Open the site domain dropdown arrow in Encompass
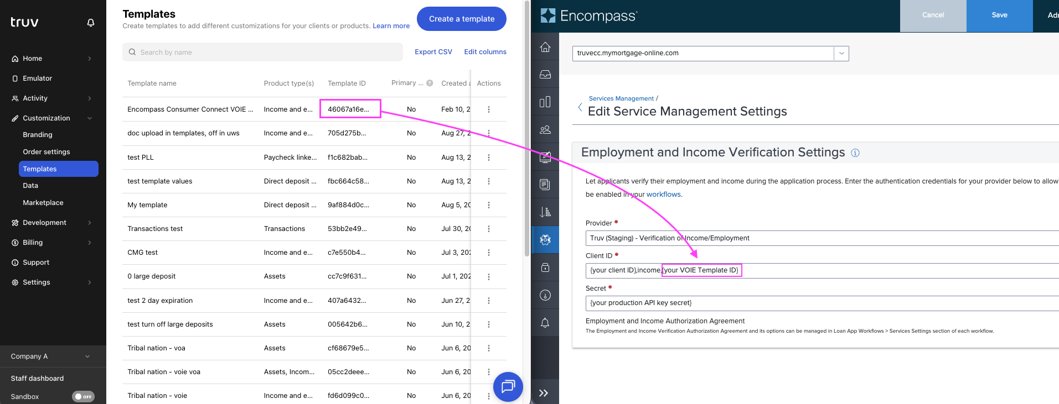 coord(841,53)
